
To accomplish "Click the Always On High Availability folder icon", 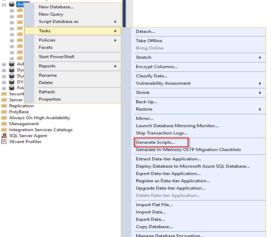I will [4, 118].
